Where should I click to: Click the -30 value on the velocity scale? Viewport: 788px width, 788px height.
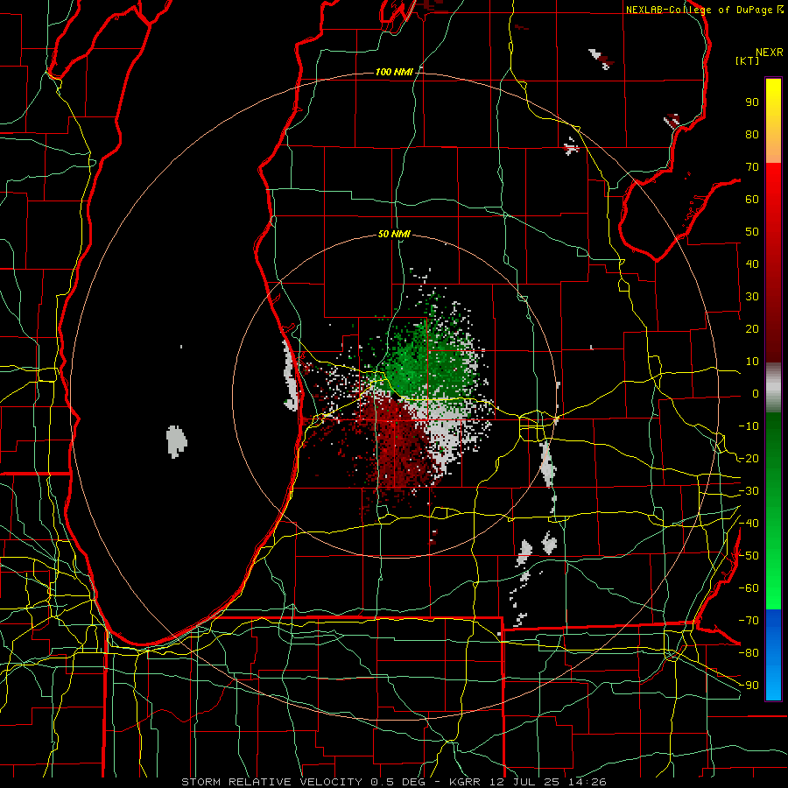[x=749, y=491]
